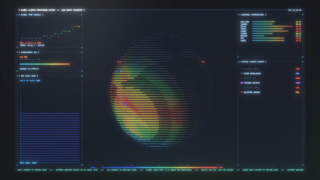Click the Lagos temperature row
The height and width of the screenshot is (180, 320).
point(271,40)
